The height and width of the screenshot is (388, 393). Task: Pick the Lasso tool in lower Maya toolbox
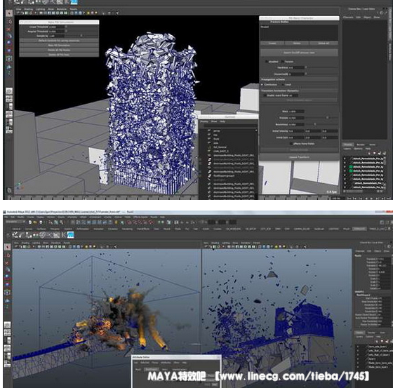pos(8,255)
